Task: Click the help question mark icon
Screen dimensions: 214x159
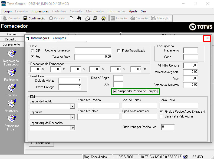Action: click(x=103, y=18)
